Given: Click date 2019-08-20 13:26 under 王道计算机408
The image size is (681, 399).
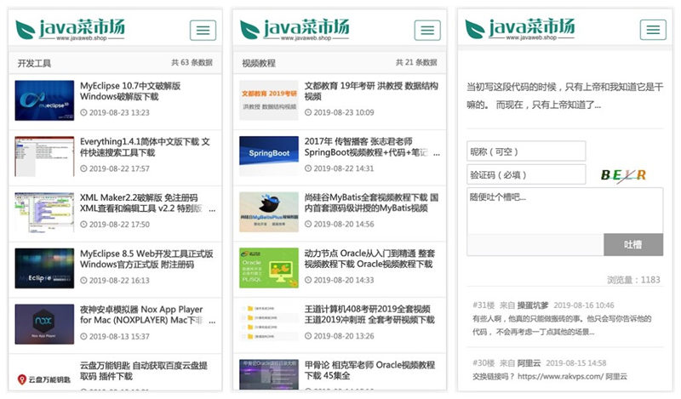Looking at the screenshot, I should pyautogui.click(x=344, y=336).
